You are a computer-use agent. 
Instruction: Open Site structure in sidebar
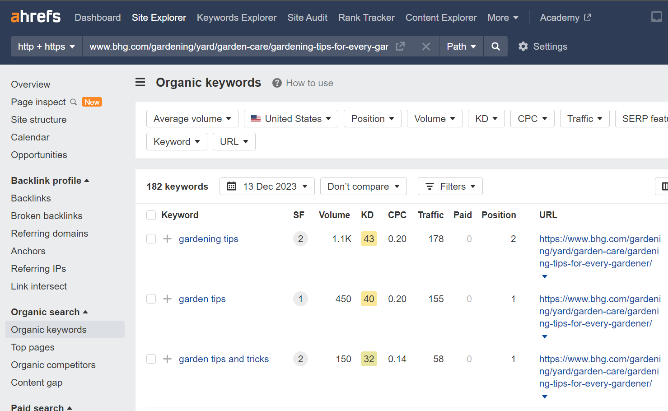click(x=39, y=120)
